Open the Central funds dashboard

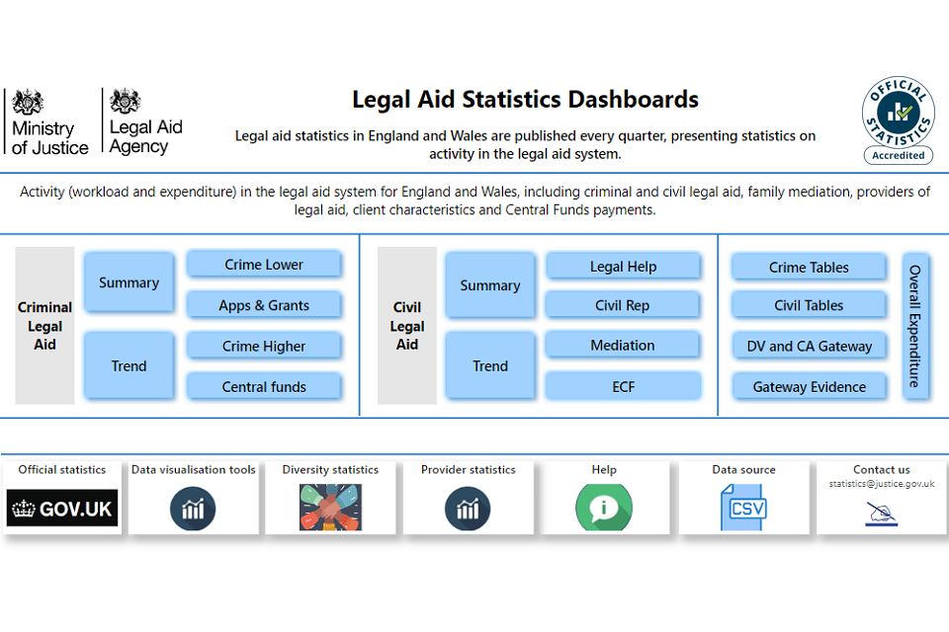[x=264, y=387]
